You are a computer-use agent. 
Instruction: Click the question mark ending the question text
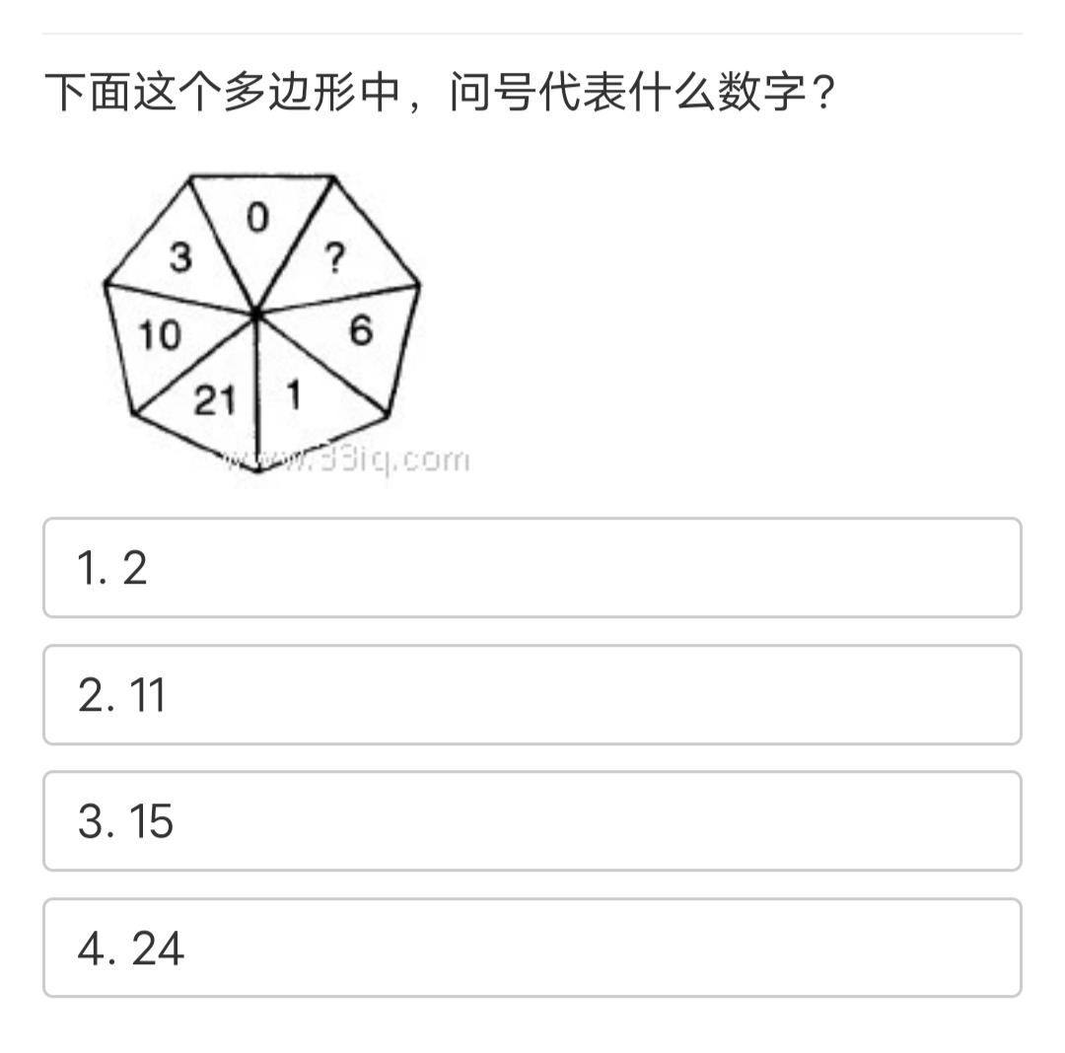pos(823,93)
